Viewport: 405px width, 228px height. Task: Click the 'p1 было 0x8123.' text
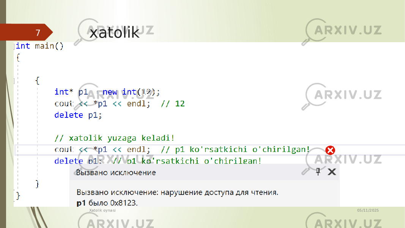pos(107,203)
